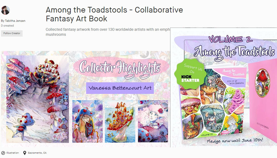Open the large mushroom path watercolor artwork
The image size is (277, 158).
coord(38,99)
